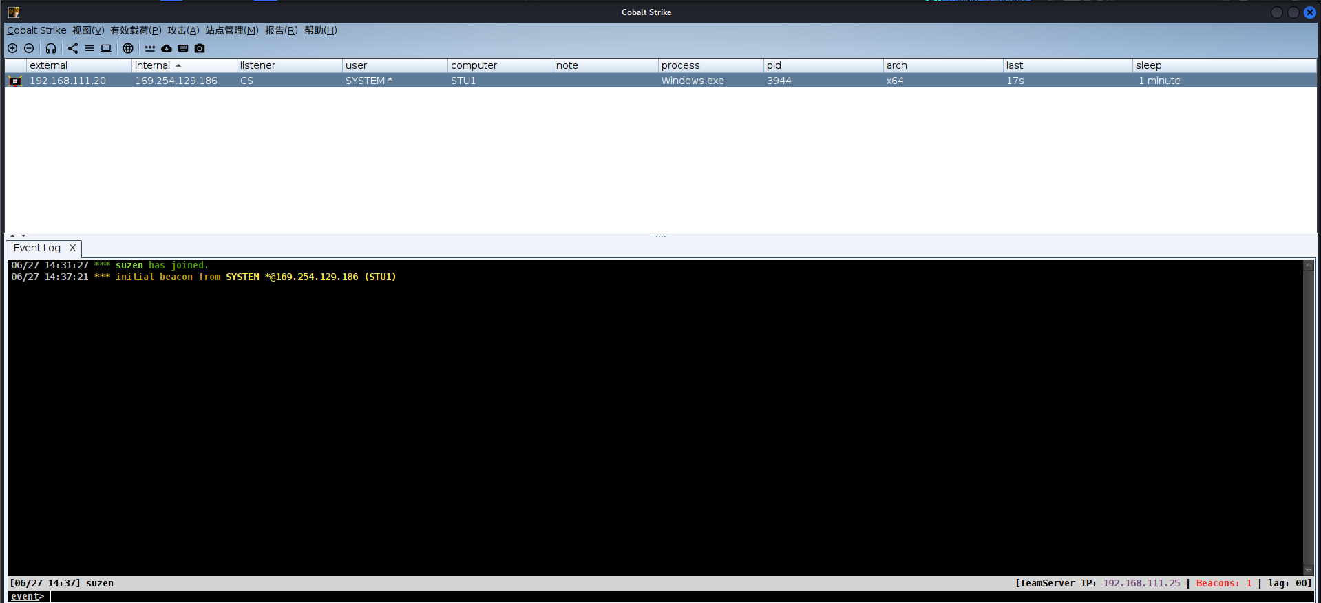The width and height of the screenshot is (1321, 603).
Task: Expand top panel with small down arrow
Action: tap(23, 235)
